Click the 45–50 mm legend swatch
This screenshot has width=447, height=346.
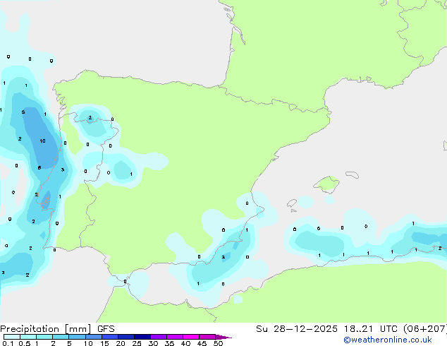tap(207, 337)
